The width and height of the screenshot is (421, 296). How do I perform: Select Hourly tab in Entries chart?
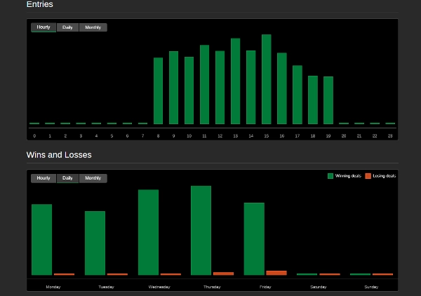(44, 27)
